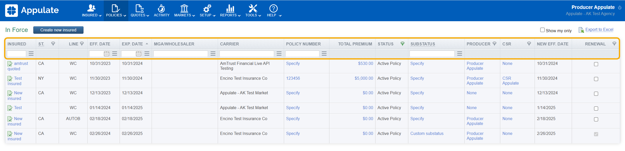Image resolution: width=625 pixels, height=151 pixels.
Task: Expand the Insured menu dropdown
Action: [x=91, y=11]
